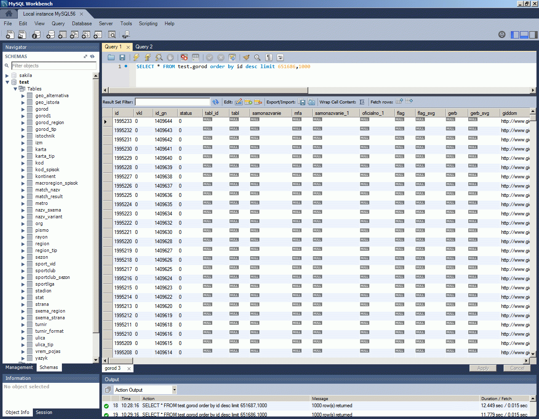Execute the query with the lightning bolt
539x419 pixels.
point(136,57)
